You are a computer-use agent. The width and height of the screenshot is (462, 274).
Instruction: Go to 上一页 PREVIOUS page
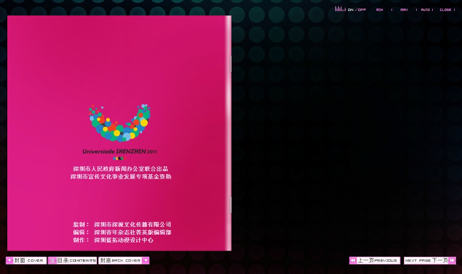point(375,260)
